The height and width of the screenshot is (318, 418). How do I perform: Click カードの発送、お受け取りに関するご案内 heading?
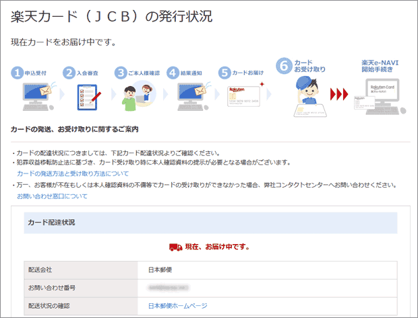[x=75, y=130]
